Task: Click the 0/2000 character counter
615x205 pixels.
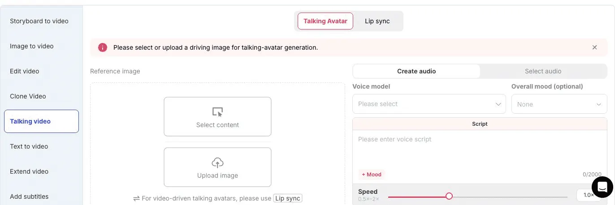Action: click(x=592, y=175)
